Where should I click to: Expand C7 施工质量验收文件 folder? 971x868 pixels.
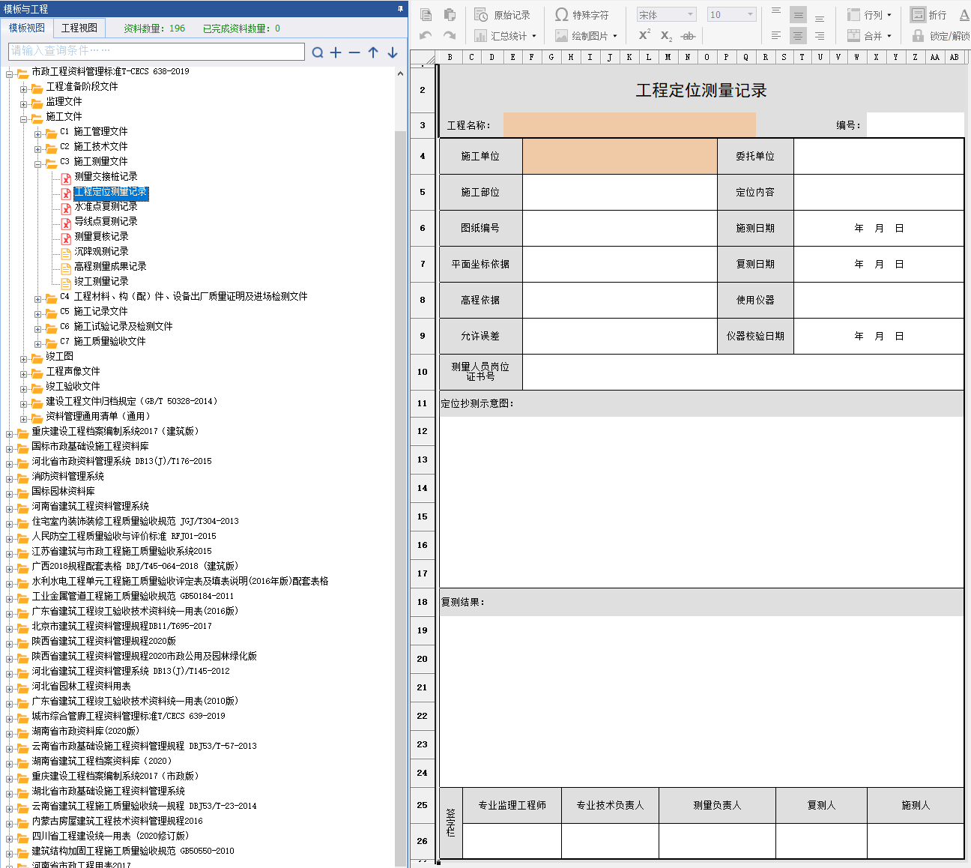click(x=38, y=344)
